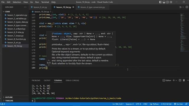The height and width of the screenshot is (106, 189).
Task: Open the Go menu
Action: [32, 2]
